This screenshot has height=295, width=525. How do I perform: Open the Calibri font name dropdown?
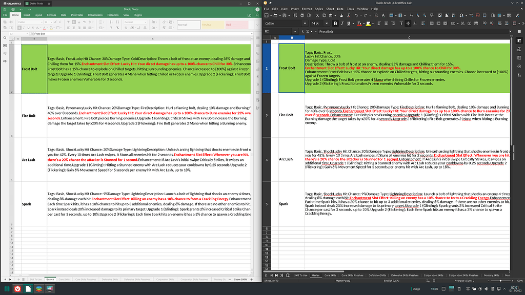click(x=305, y=23)
